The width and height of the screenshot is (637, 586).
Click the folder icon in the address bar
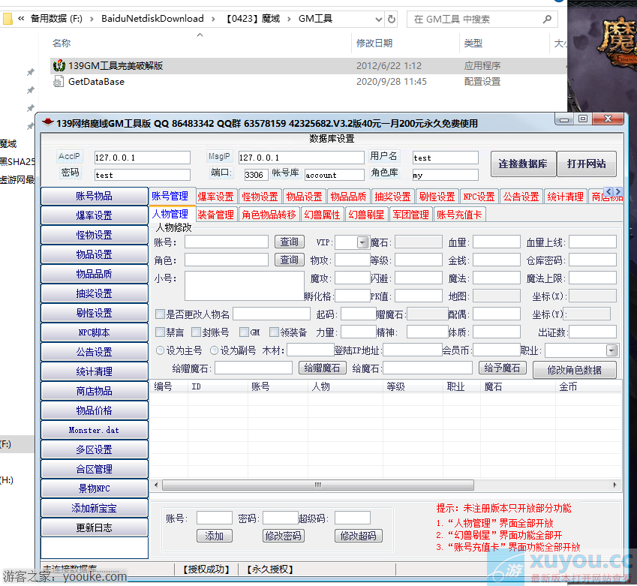[7, 19]
